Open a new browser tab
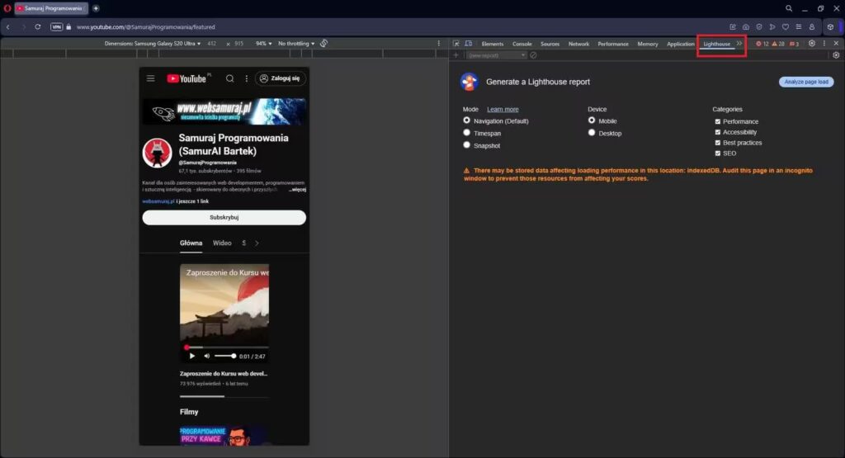Viewport: 845px width, 458px height. [x=96, y=8]
